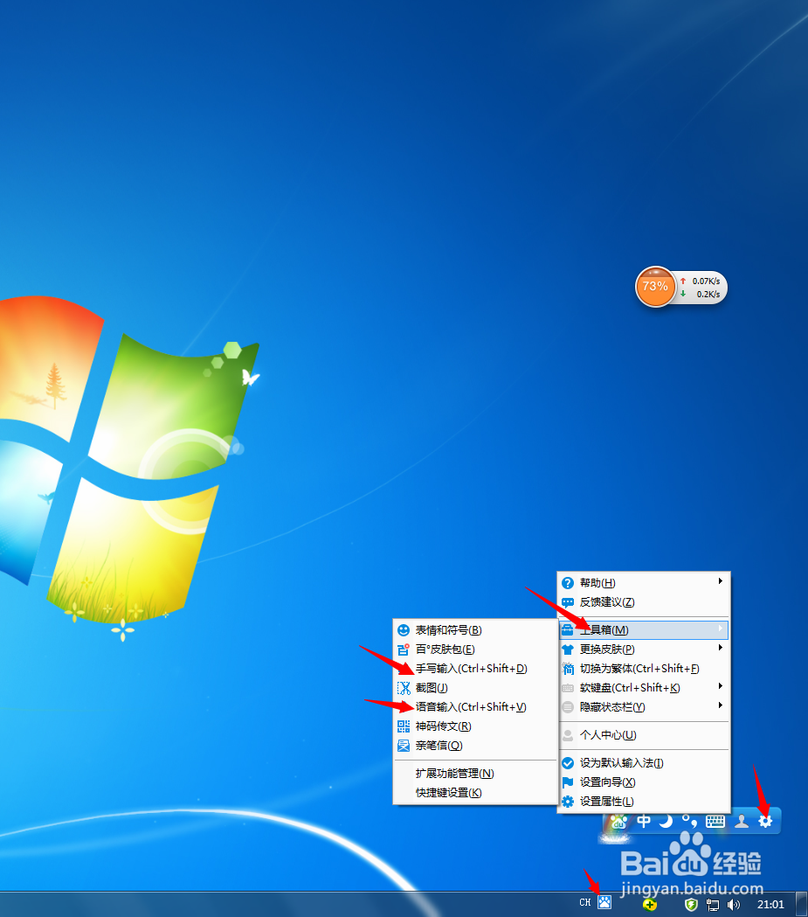Toggle the 中 Chinese/English mode button

coord(644,821)
